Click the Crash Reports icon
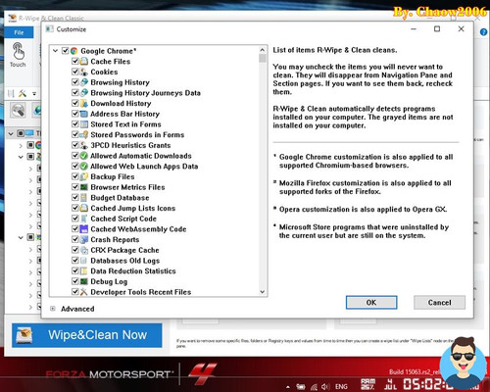This screenshot has height=392, width=490. pyautogui.click(x=84, y=239)
